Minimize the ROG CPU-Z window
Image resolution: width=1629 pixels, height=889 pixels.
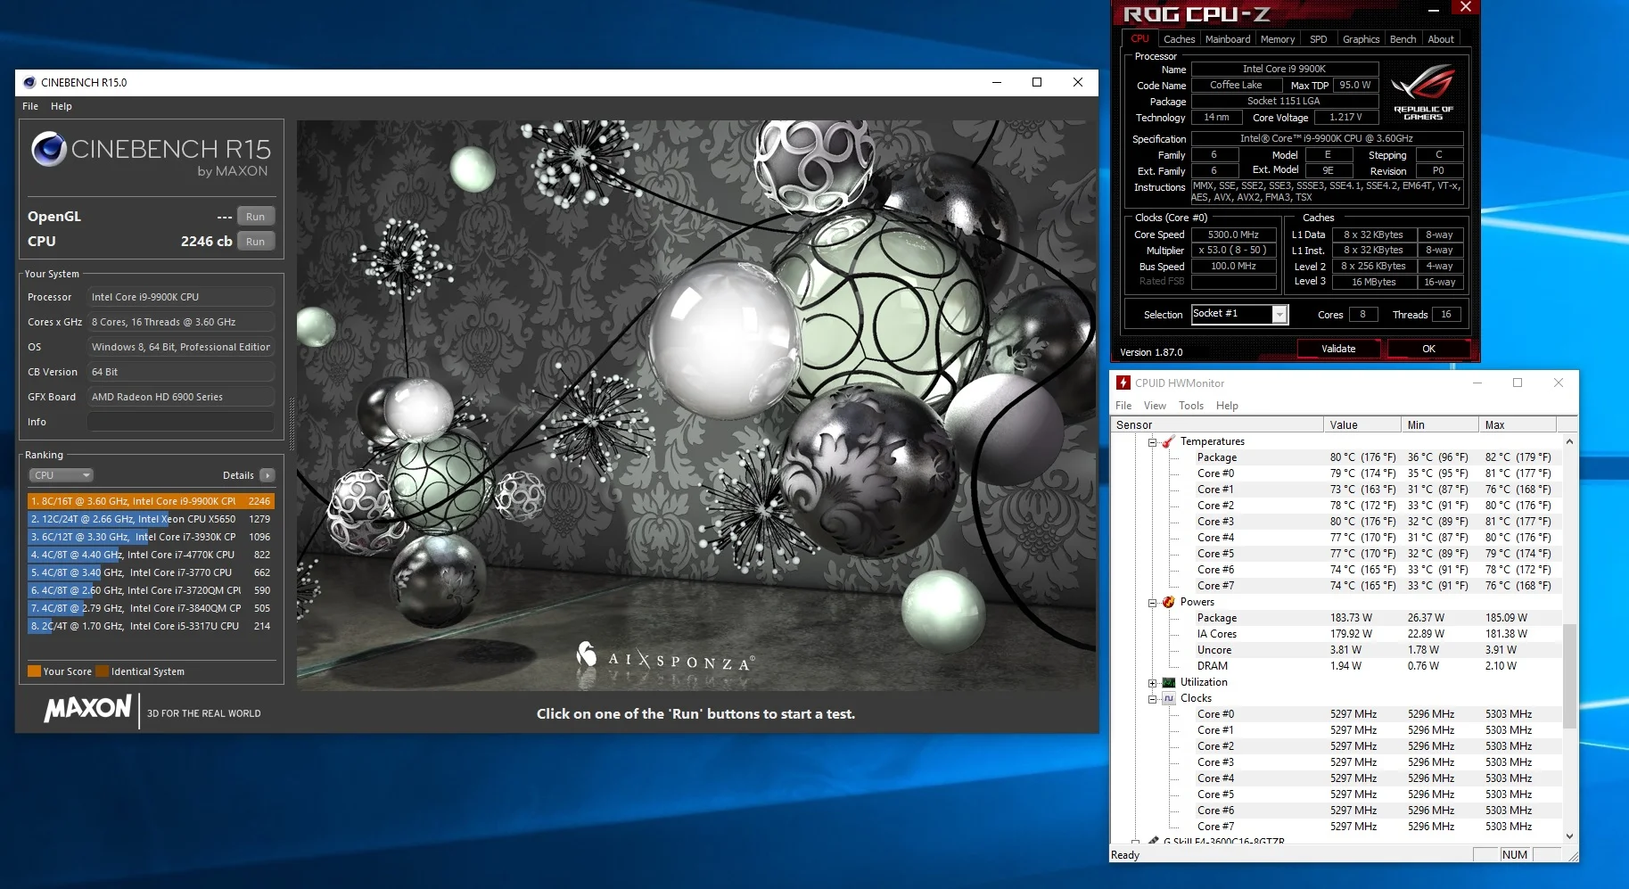pyautogui.click(x=1434, y=10)
